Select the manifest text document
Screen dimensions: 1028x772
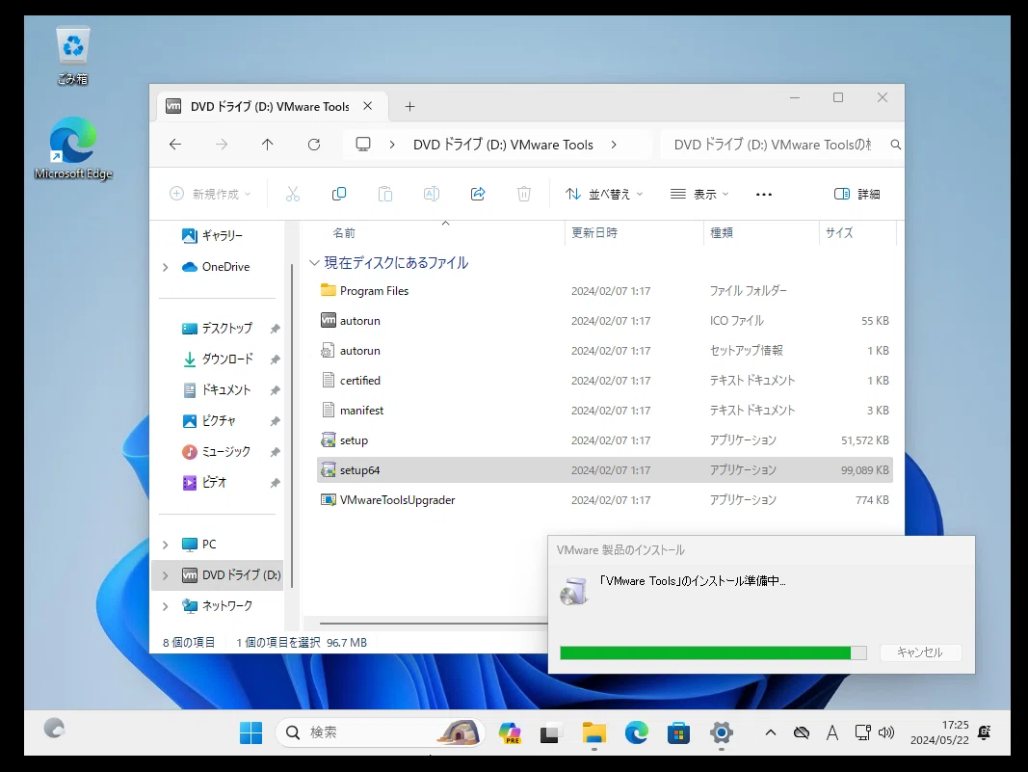pos(604,411)
